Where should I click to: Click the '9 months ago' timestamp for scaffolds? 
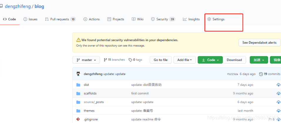[x=243, y=93]
